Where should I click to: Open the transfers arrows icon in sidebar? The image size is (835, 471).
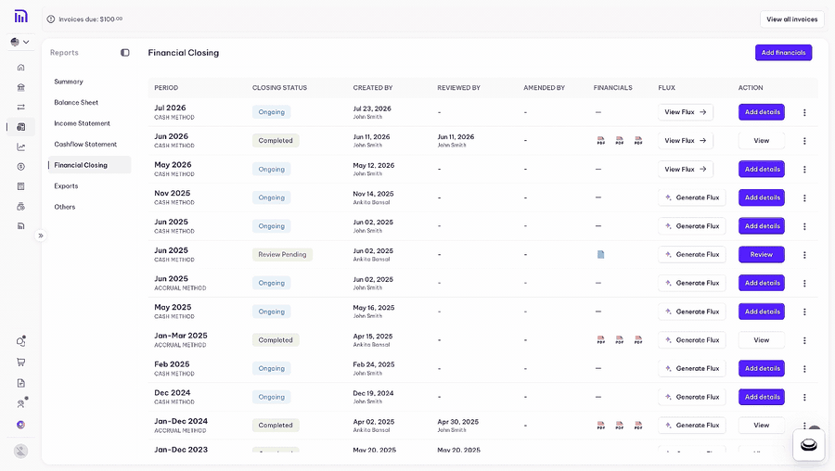pyautogui.click(x=20, y=107)
